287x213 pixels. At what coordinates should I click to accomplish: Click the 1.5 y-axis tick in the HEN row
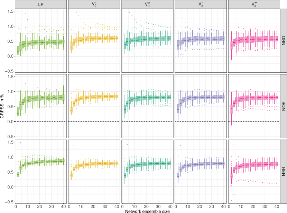[10, 142]
